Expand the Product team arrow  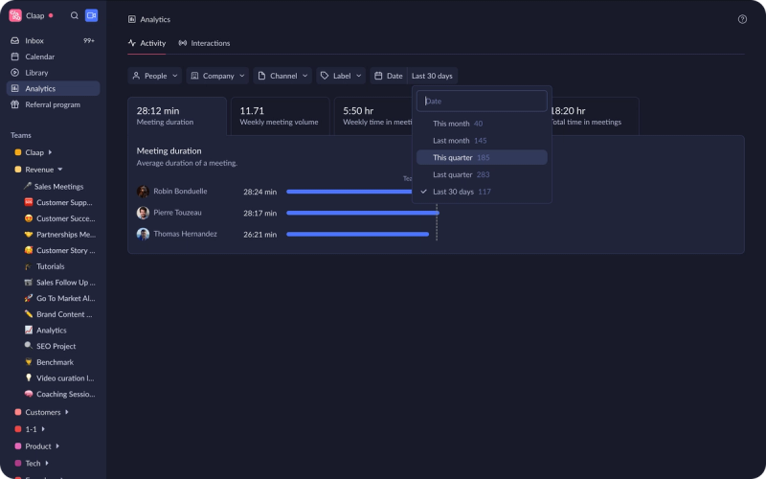tap(57, 446)
